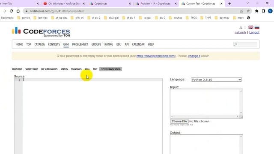
Task: Open the share page icon in address bar
Action: (x=241, y=11)
